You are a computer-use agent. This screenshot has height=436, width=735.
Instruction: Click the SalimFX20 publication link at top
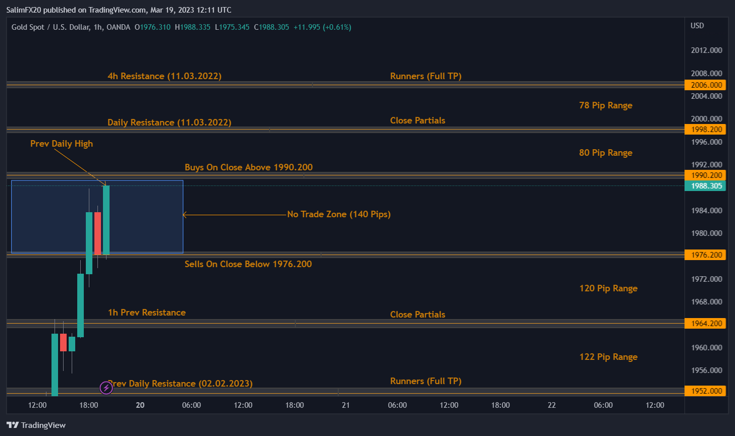[24, 10]
